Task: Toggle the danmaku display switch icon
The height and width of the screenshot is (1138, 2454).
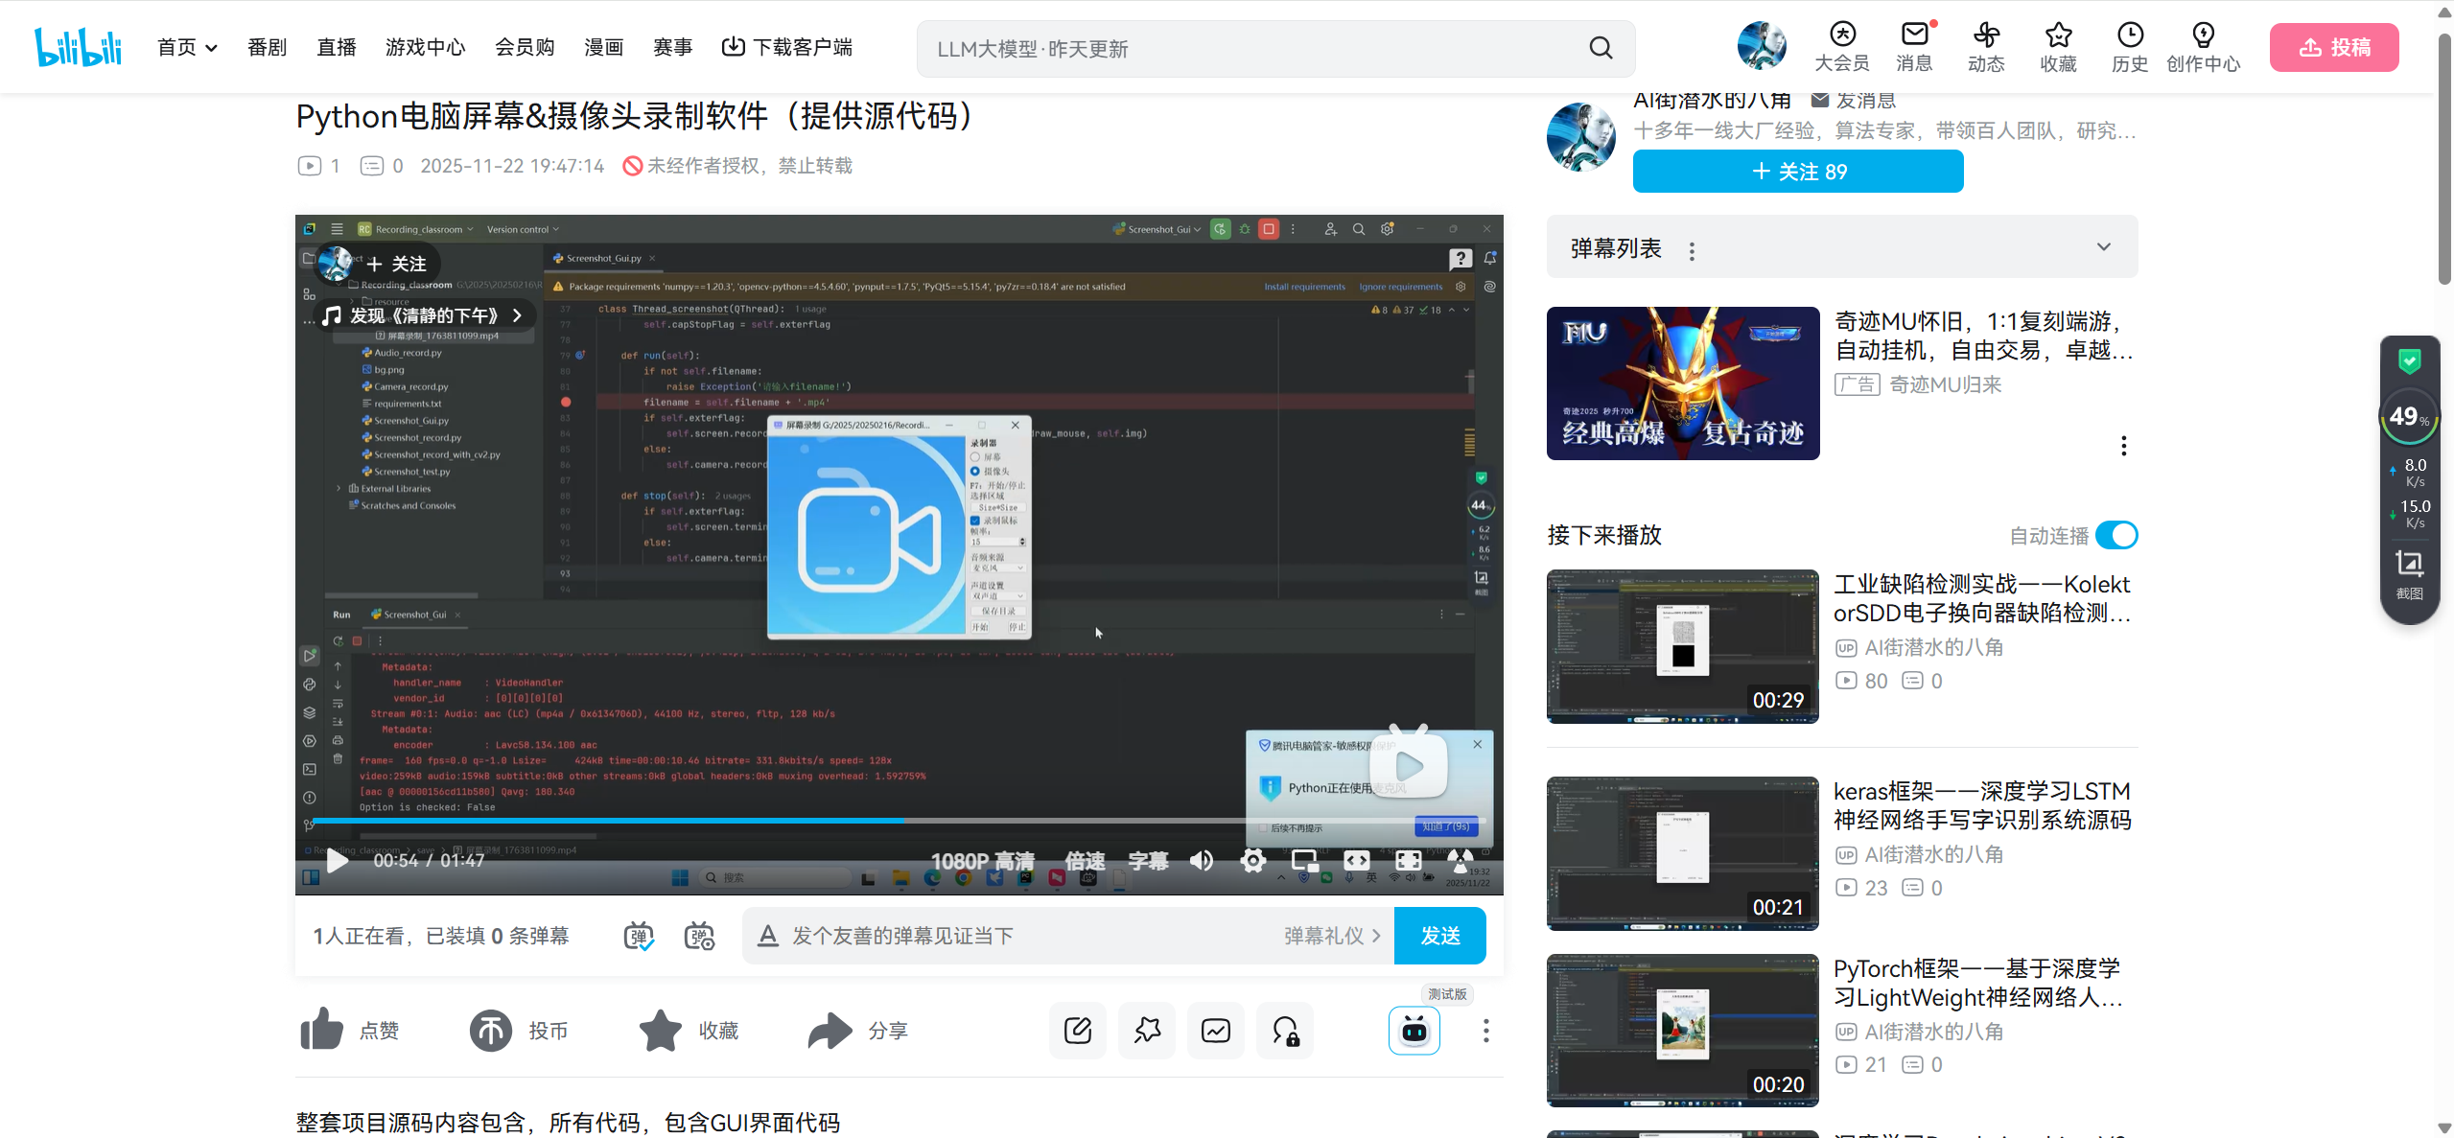Action: (639, 936)
